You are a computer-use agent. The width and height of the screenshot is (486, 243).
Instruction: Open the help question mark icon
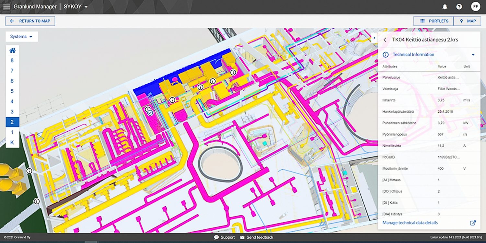pos(459,7)
